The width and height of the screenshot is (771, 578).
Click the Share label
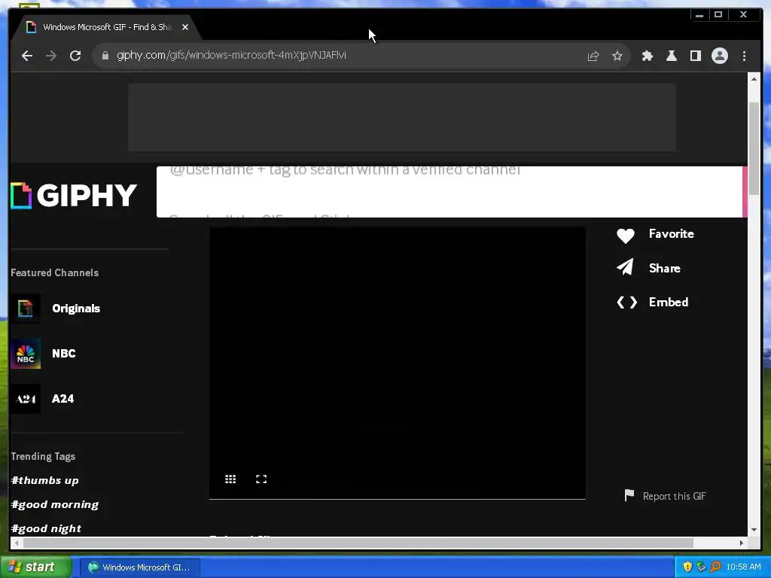pos(664,269)
